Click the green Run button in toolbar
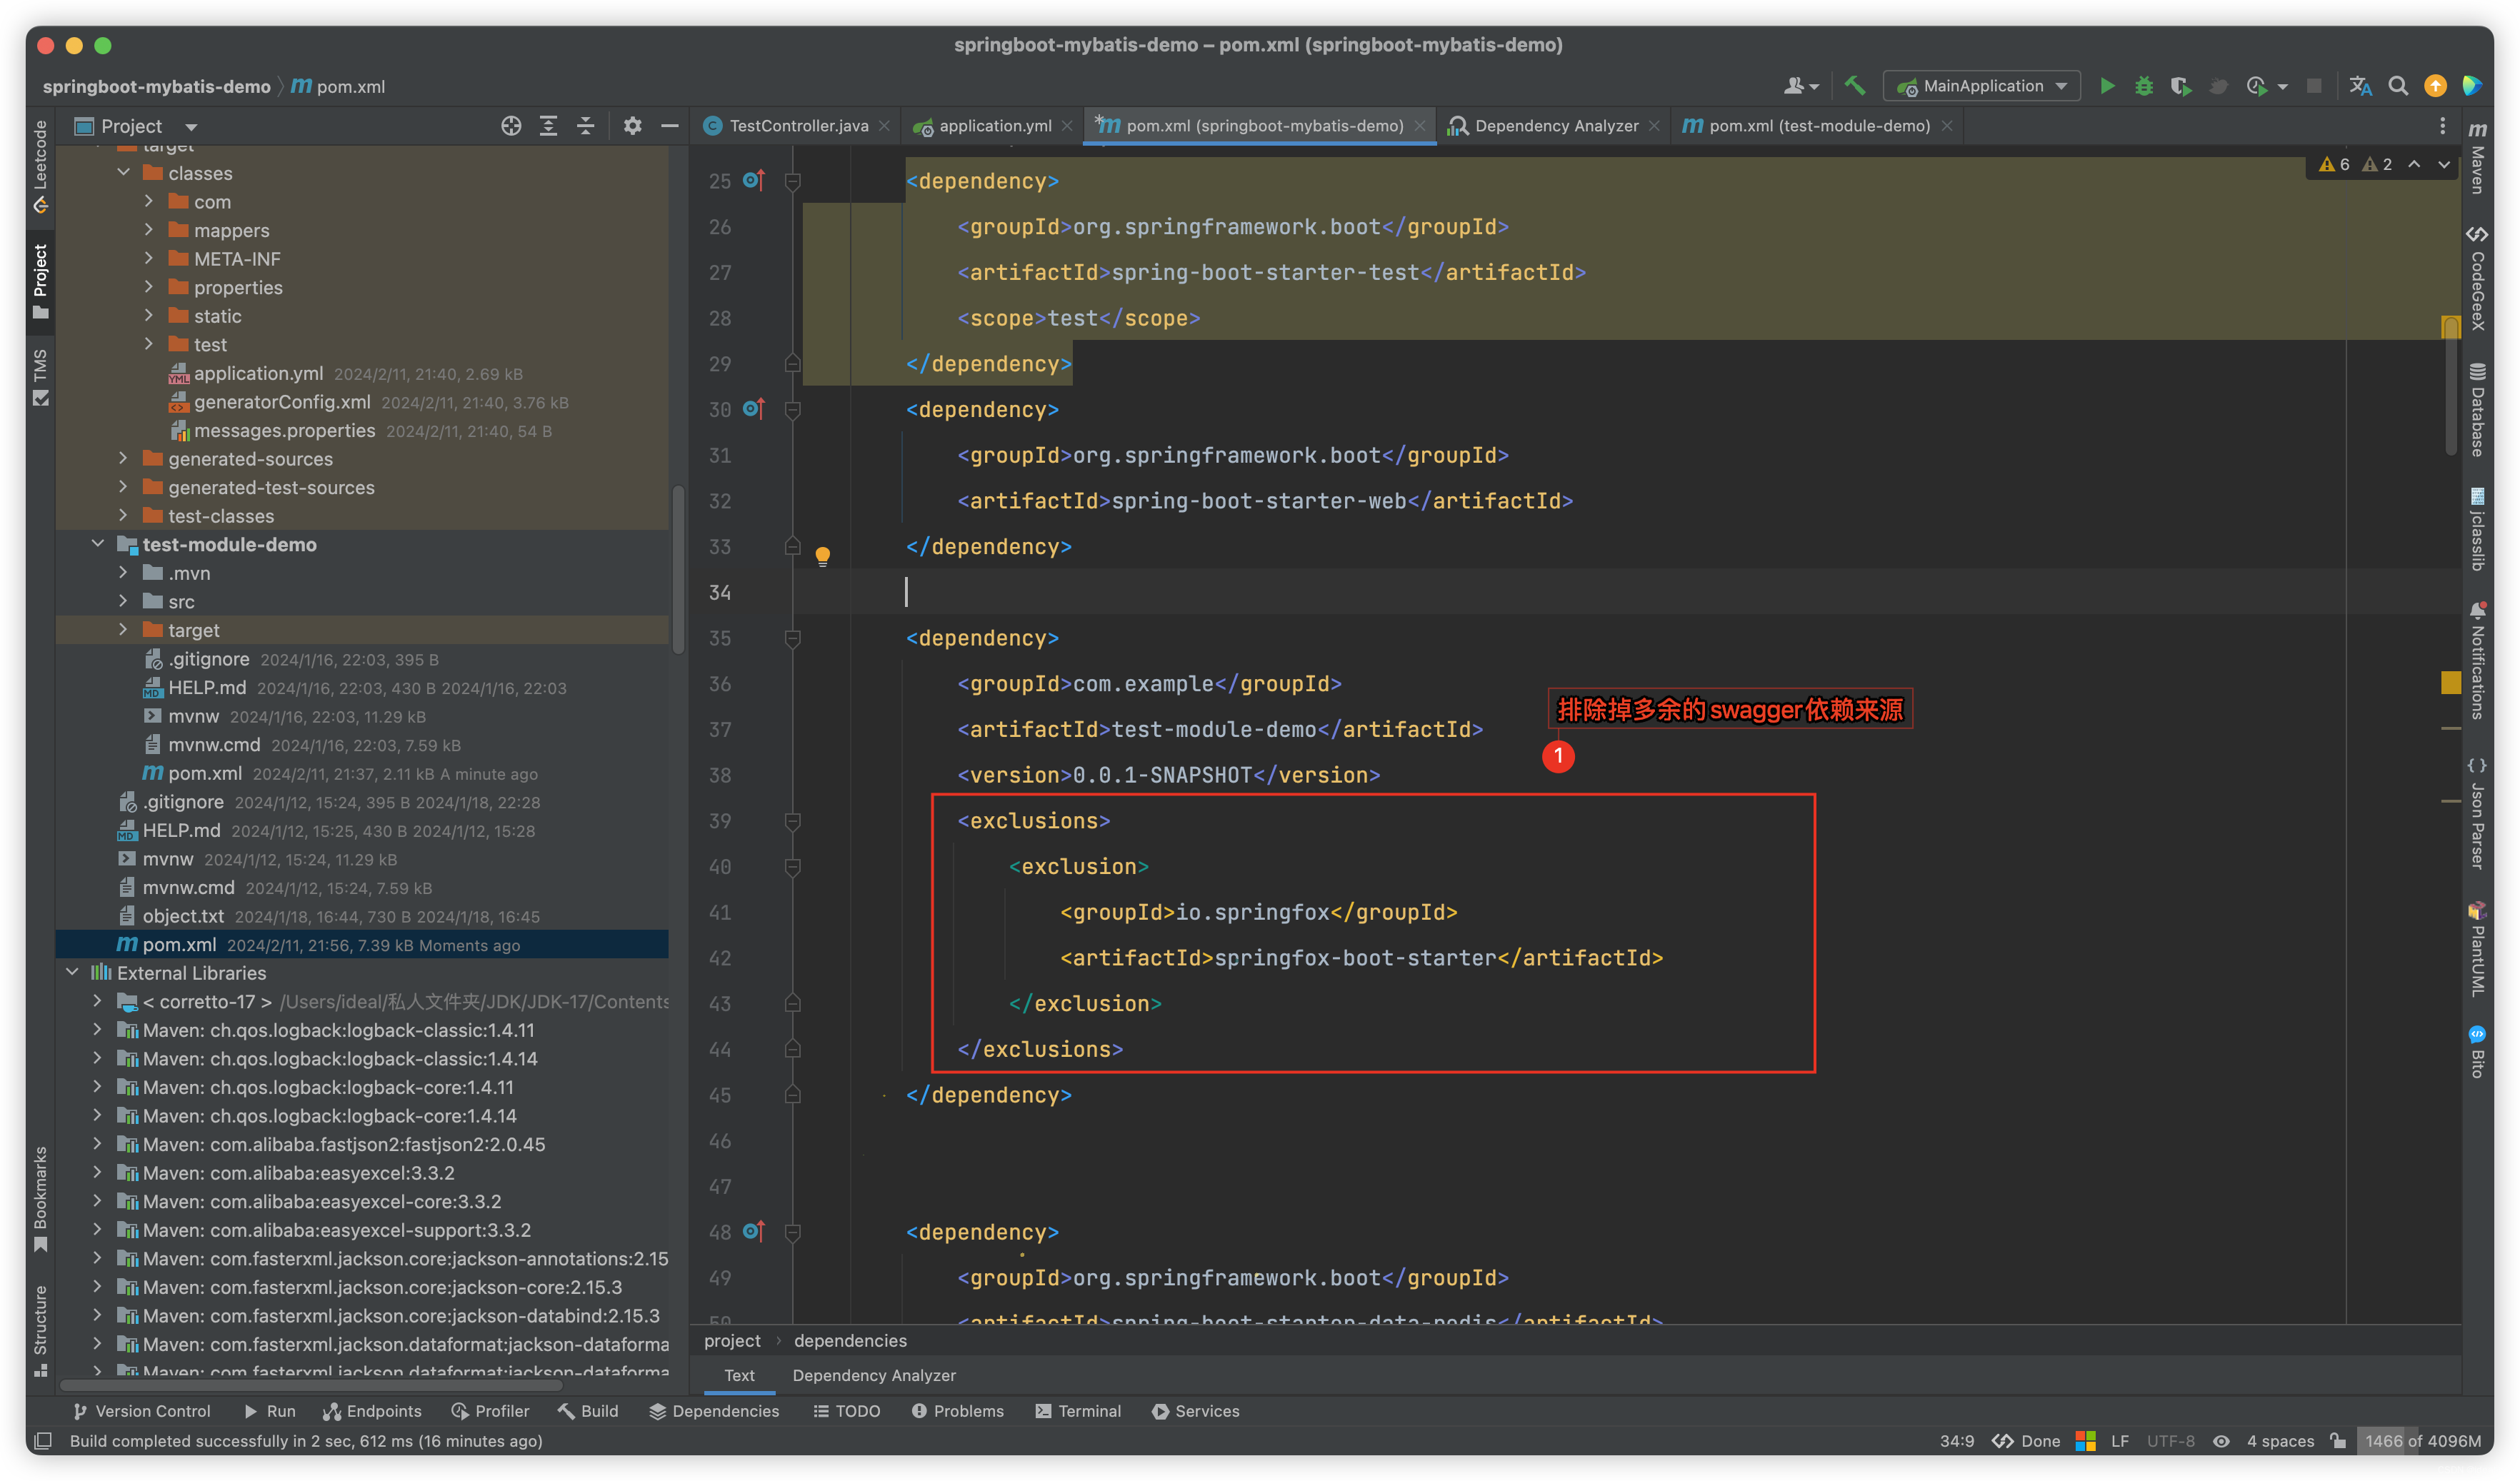2520x1481 pixels. point(2106,86)
